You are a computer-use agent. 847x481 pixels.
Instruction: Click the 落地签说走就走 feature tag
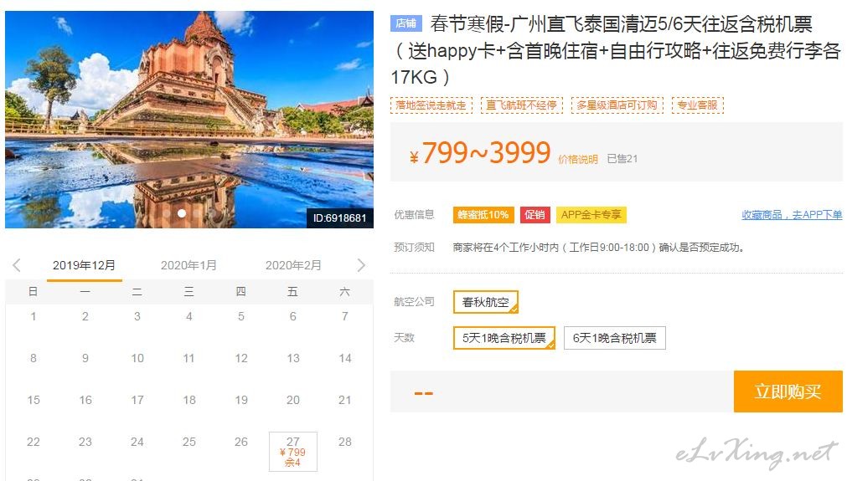[x=431, y=105]
